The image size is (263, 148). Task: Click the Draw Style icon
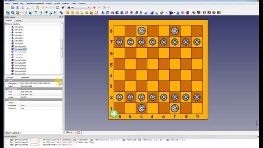(x=17, y=13)
